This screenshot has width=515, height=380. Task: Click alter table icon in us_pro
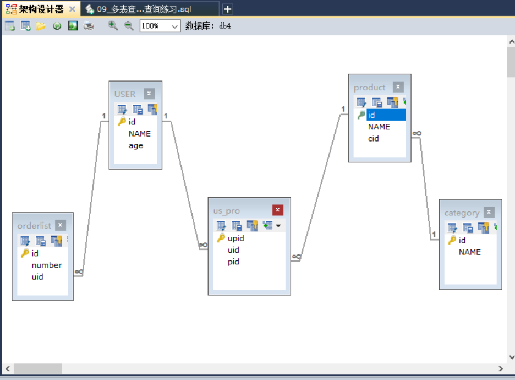click(x=221, y=226)
